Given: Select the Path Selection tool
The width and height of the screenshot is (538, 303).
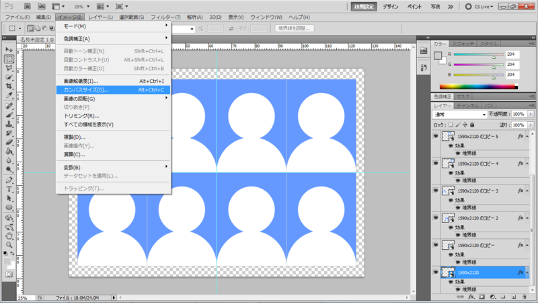Looking at the screenshot, I should (9, 198).
